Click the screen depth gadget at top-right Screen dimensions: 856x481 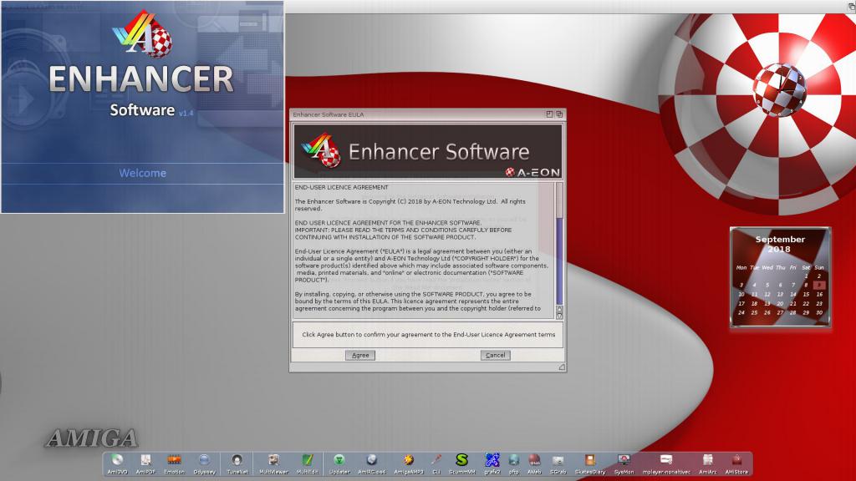click(852, 6)
